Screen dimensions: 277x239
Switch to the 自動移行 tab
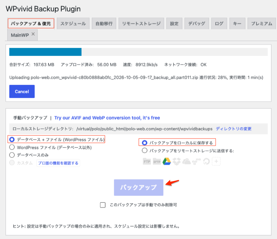(x=104, y=23)
